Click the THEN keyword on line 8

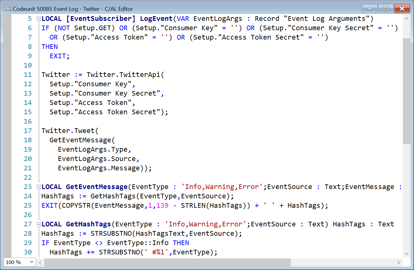(x=49, y=47)
